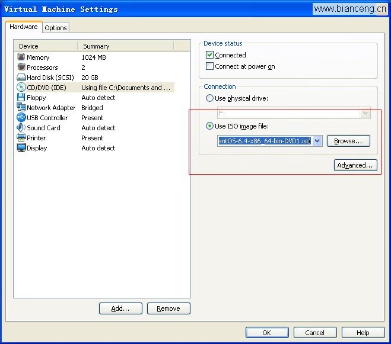This screenshot has height=344, width=391.
Task: Select the Hard Disk (SCSI) label
Action: coord(50,78)
